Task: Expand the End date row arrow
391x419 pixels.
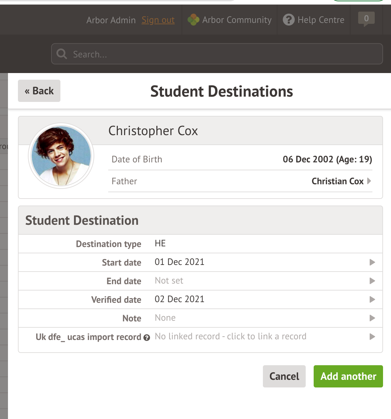Action: (x=372, y=281)
